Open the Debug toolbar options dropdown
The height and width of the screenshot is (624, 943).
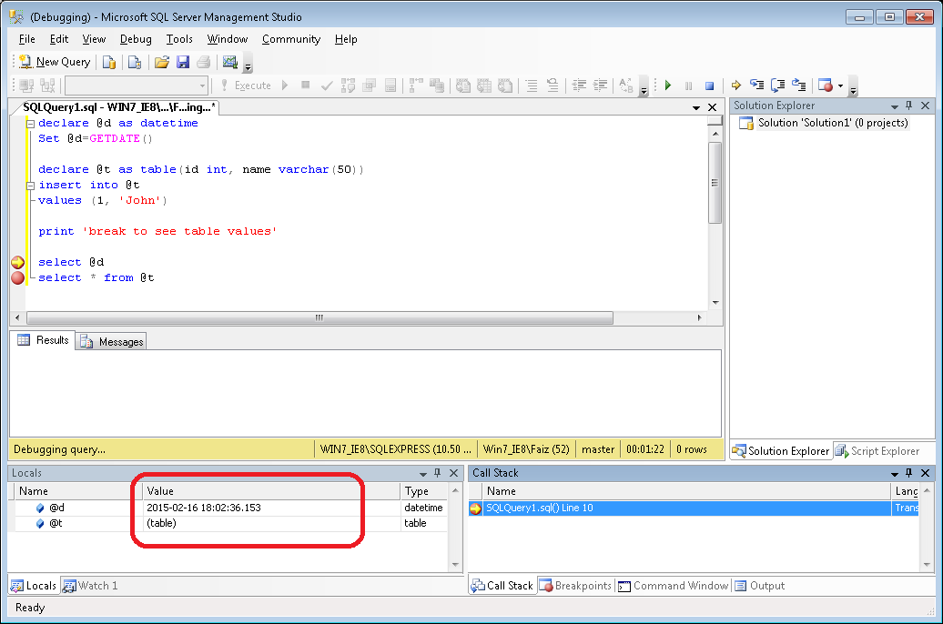tap(853, 88)
